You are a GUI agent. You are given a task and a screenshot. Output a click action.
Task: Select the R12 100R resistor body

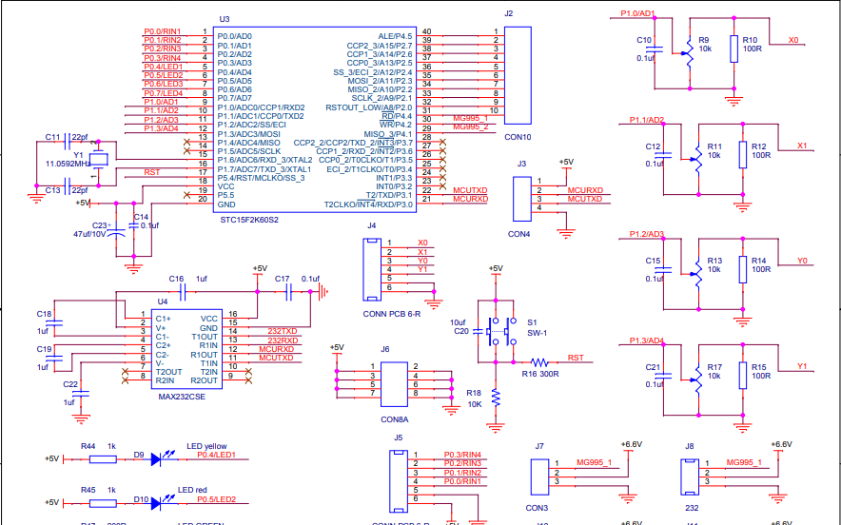742,155
